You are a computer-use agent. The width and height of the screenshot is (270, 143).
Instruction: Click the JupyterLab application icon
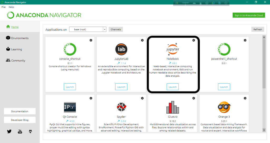click(x=121, y=49)
